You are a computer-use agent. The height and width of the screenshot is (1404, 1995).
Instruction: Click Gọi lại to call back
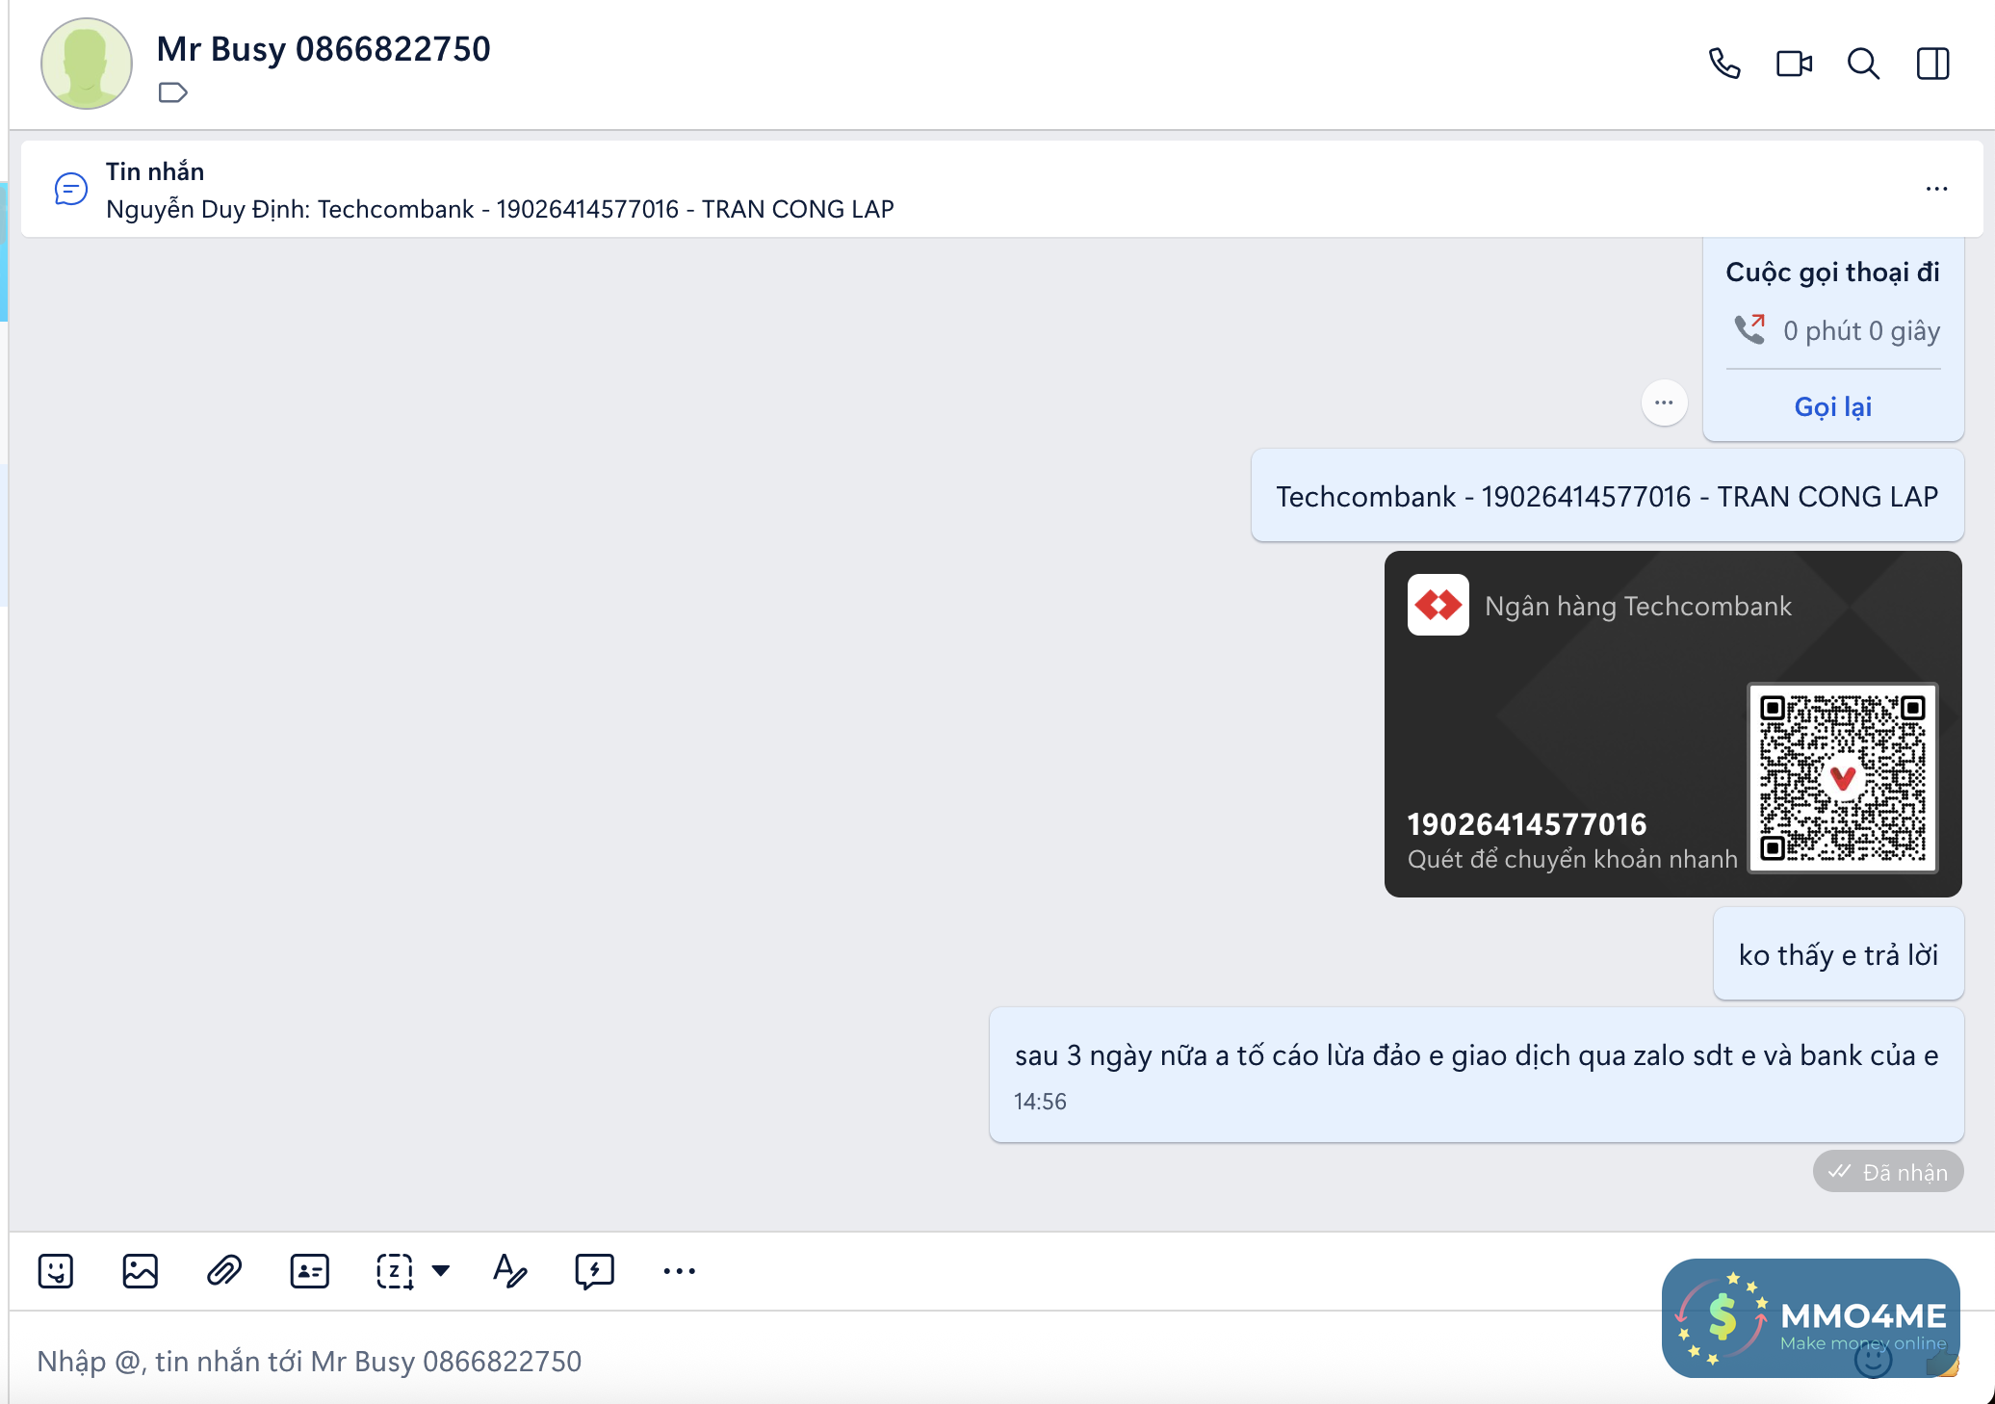pyautogui.click(x=1832, y=406)
